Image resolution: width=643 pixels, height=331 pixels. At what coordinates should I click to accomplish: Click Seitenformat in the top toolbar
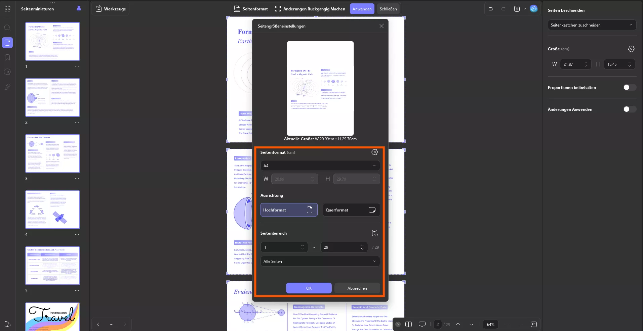tap(251, 9)
